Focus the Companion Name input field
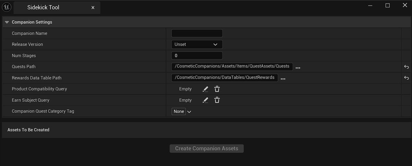Screen dimensions: 412x166 [197, 33]
